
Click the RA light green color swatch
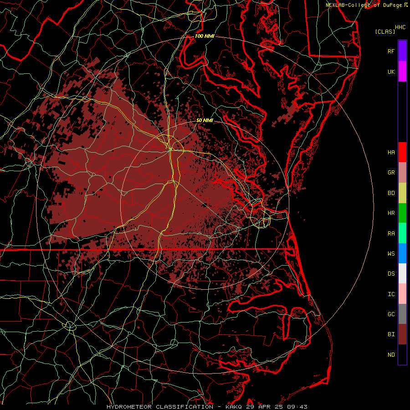pyautogui.click(x=402, y=233)
